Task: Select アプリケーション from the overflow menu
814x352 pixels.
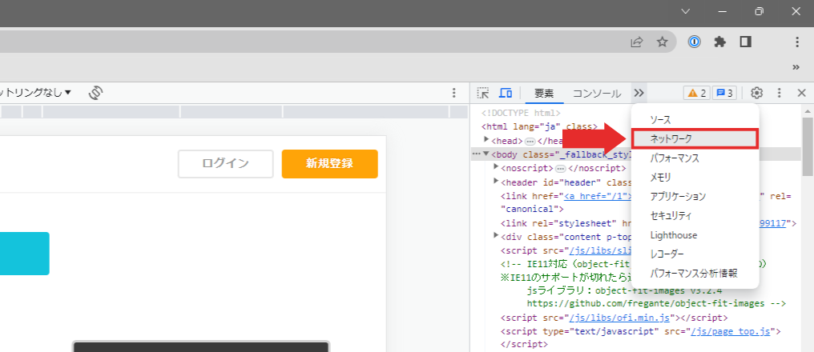Action: pyautogui.click(x=695, y=197)
